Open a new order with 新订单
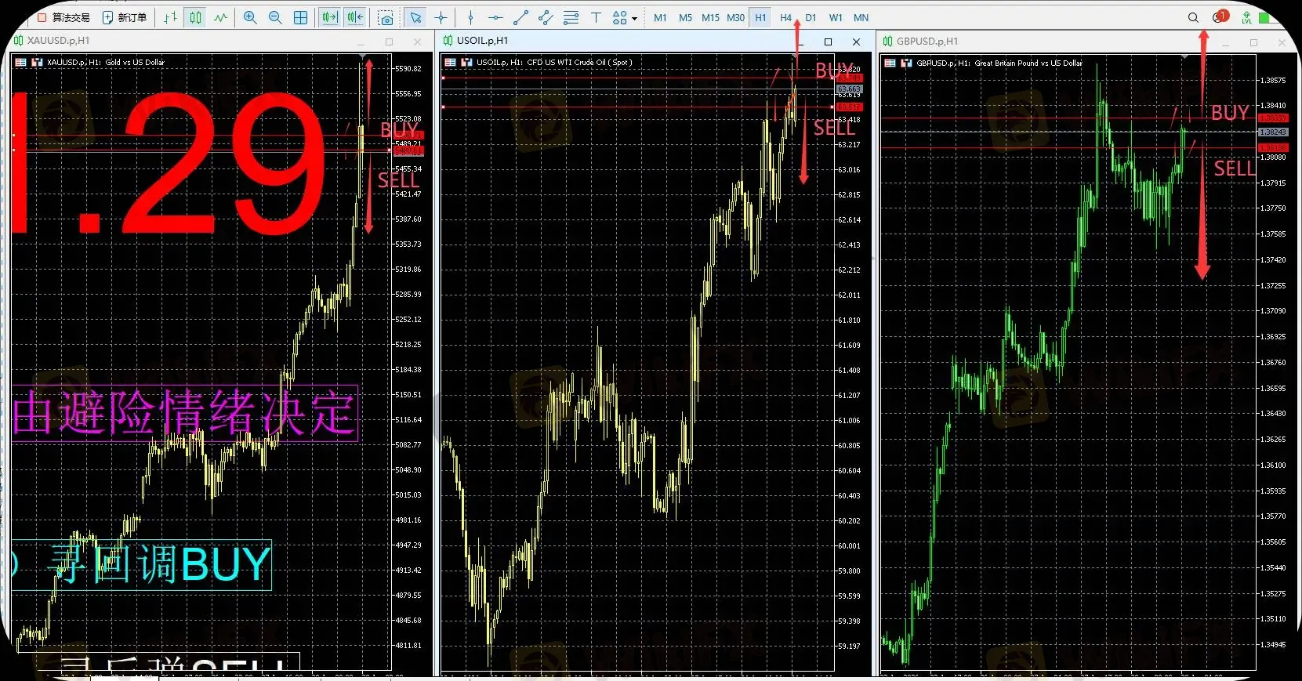This screenshot has height=681, width=1302. (x=125, y=17)
